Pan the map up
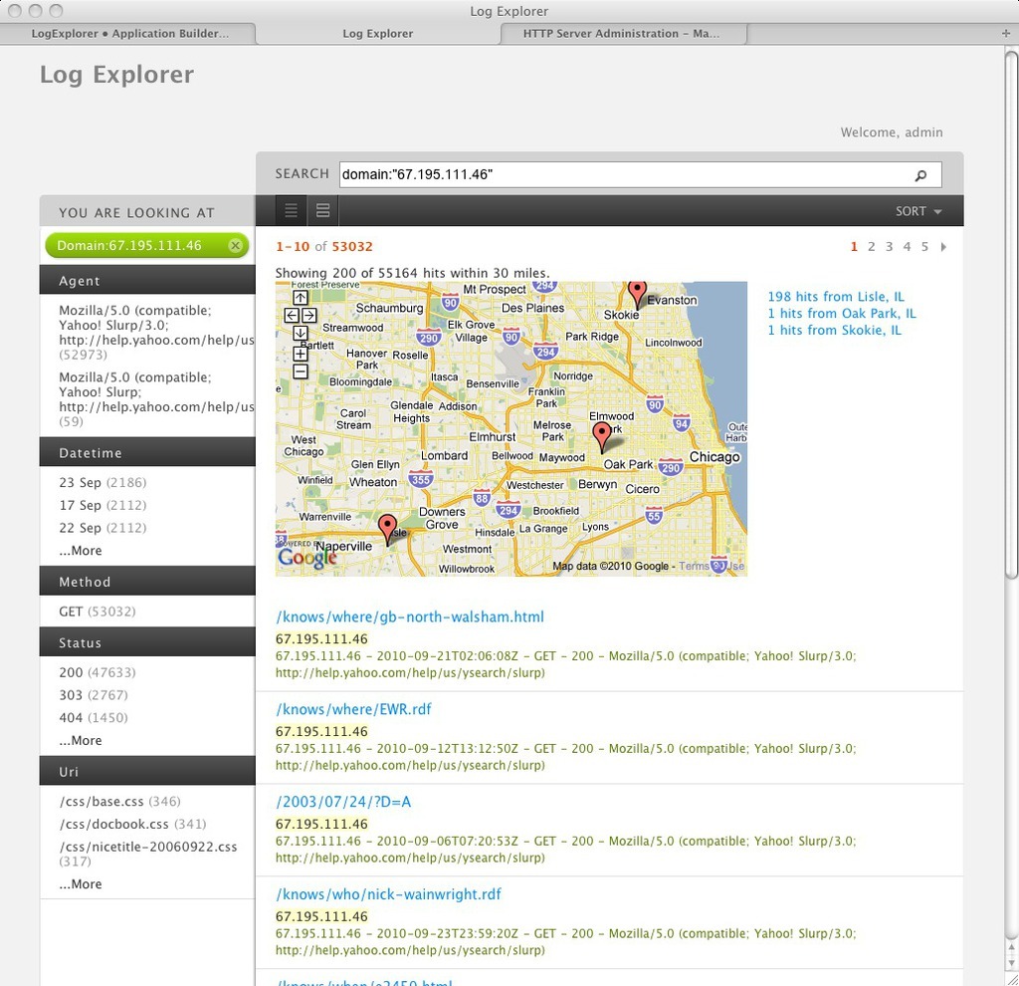This screenshot has width=1019, height=986. (x=300, y=298)
